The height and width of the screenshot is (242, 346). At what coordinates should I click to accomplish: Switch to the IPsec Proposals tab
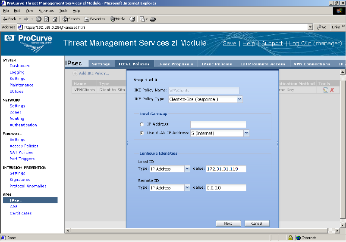176,64
